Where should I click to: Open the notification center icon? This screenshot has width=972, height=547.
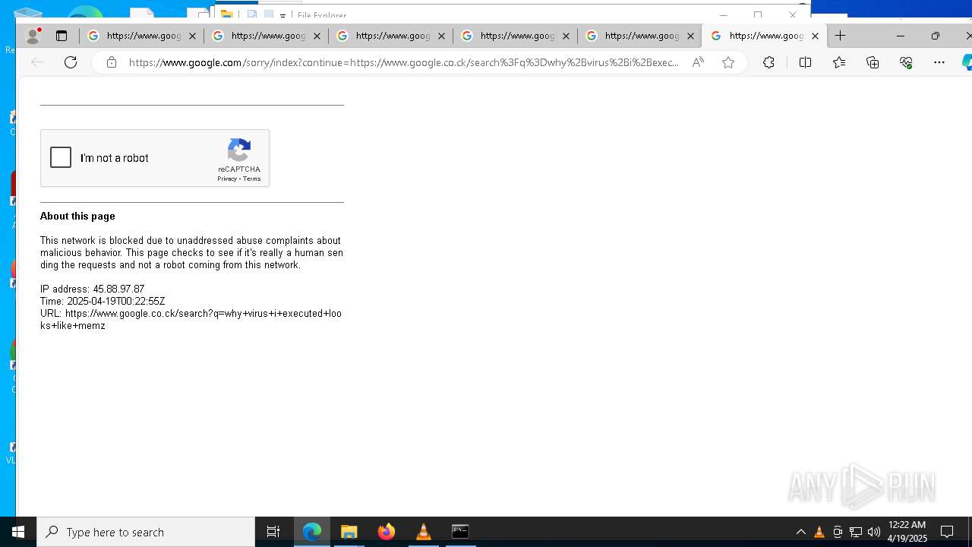947,532
